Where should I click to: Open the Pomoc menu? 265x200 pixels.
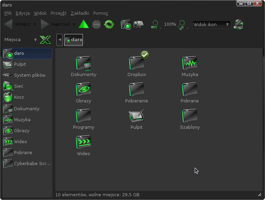tap(101, 13)
